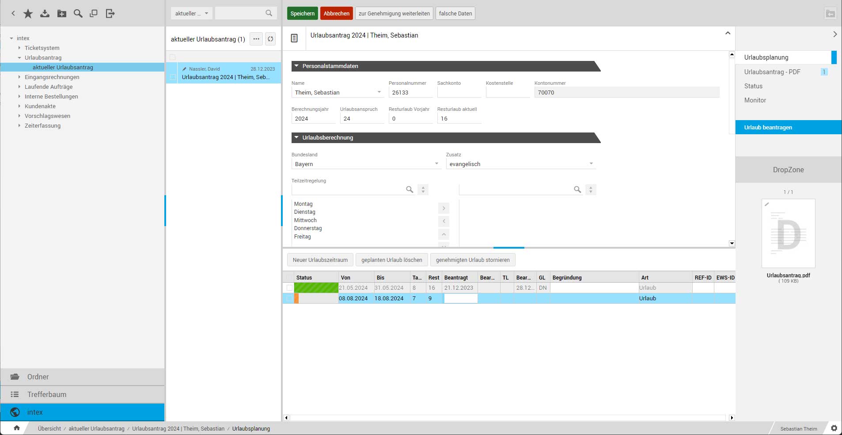Click the new folder icon in toolbar
The width and height of the screenshot is (842, 435).
[62, 14]
